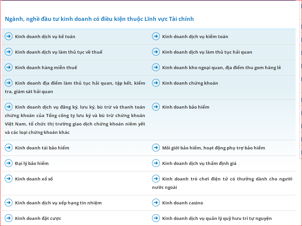Select Kinh doanh xổ số text
The image size is (302, 226).
pos(34,179)
